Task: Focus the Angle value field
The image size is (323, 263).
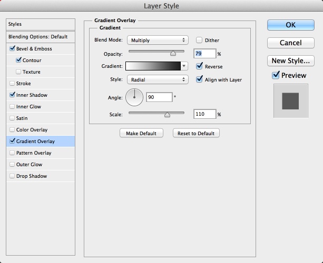Action: [x=159, y=97]
